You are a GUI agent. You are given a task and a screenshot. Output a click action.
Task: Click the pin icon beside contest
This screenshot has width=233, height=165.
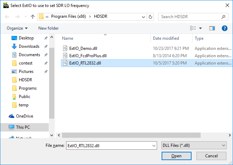(x=46, y=63)
